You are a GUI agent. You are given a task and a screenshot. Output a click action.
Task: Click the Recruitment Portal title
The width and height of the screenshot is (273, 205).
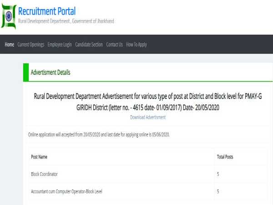point(47,11)
